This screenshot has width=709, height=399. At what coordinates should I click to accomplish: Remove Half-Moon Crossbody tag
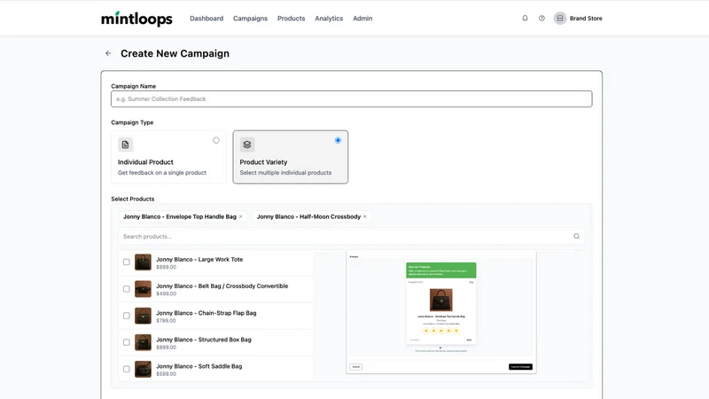click(x=365, y=216)
